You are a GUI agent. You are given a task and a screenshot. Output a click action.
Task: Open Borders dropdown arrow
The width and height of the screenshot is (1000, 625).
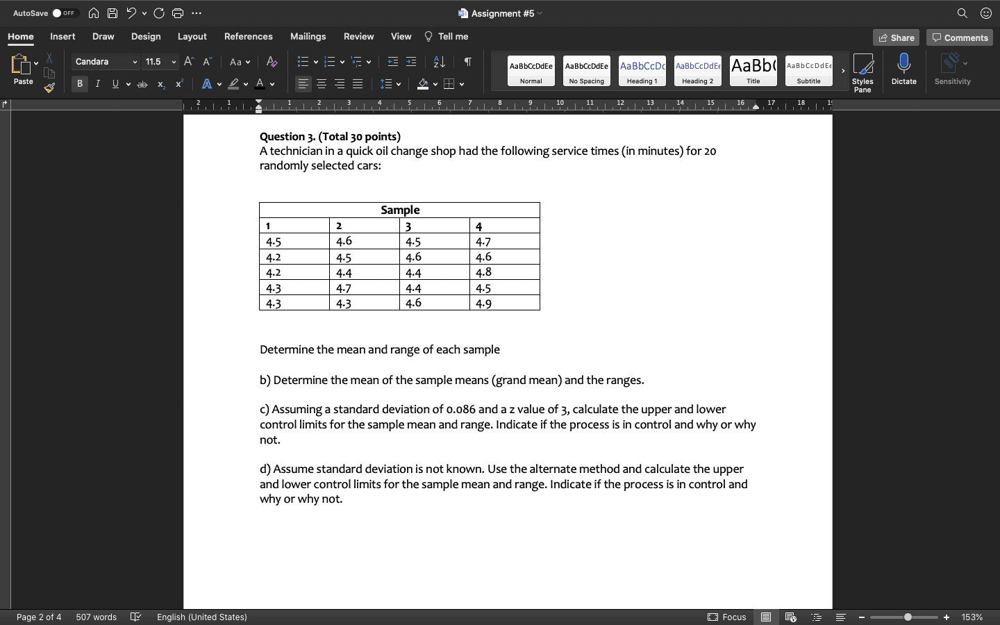462,84
